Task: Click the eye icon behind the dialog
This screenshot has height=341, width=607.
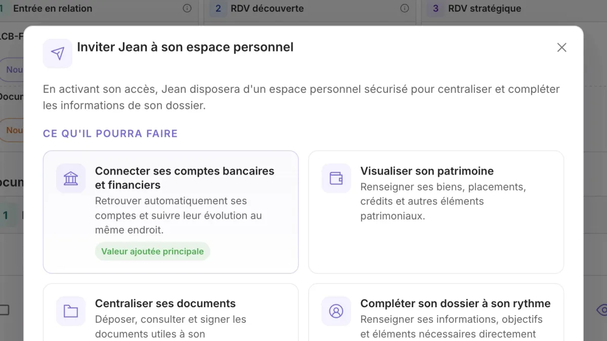Action: pos(602,310)
